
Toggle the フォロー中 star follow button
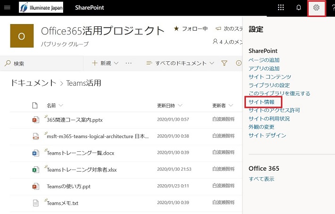pyautogui.click(x=190, y=29)
